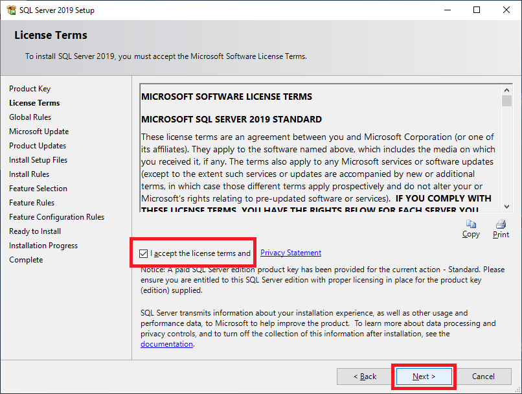The width and height of the screenshot is (522, 394).
Task: Click the Copy icon
Action: [x=471, y=224]
